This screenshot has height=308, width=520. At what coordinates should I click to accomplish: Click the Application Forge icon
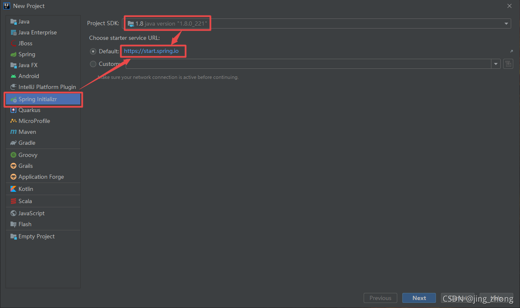(x=13, y=177)
